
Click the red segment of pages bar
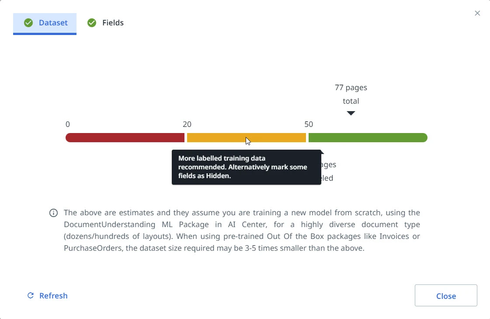point(125,137)
